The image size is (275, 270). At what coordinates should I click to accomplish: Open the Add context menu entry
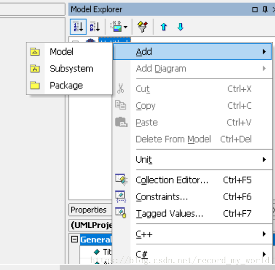192,51
